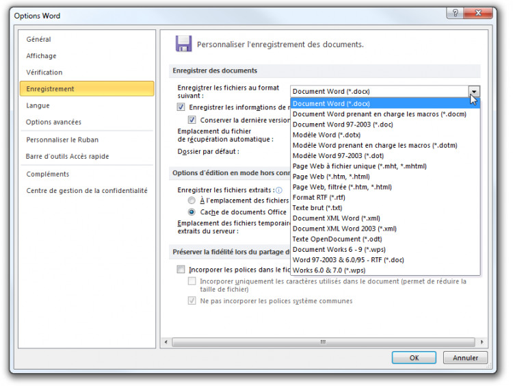Viewport: 513px width, 386px height.
Task: Select Format RTF (*.rtf) option
Action: tap(385, 197)
